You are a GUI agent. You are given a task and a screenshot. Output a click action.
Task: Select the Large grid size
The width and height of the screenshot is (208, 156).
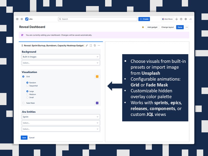click(27, 91)
